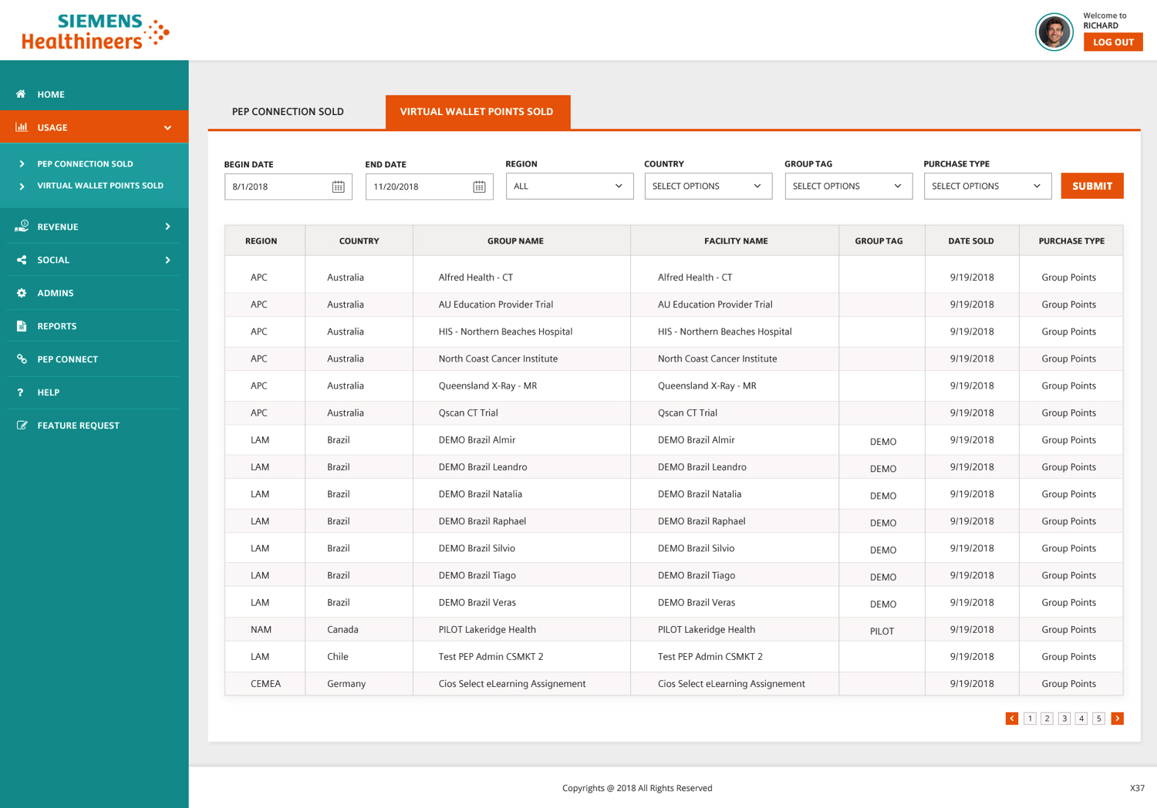Click the PEP Connect link icon
The image size is (1157, 808).
tap(21, 359)
